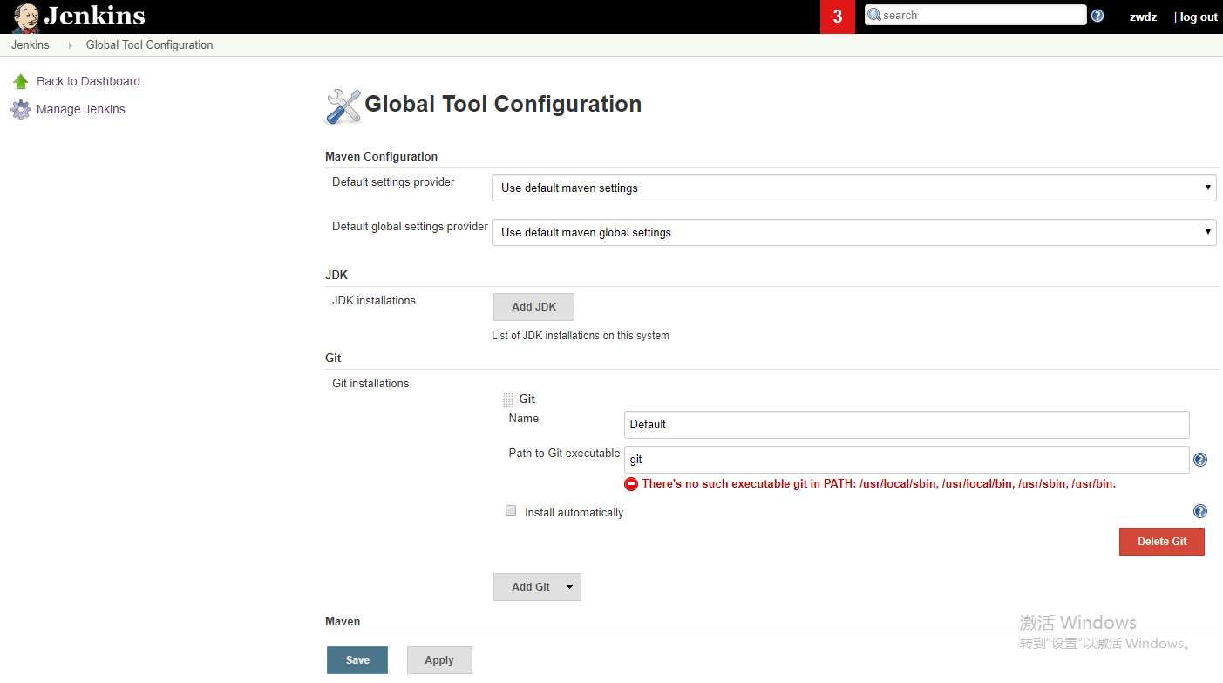Image resolution: width=1223 pixels, height=683 pixels.
Task: Go Back to Dashboard link
Action: click(x=88, y=81)
